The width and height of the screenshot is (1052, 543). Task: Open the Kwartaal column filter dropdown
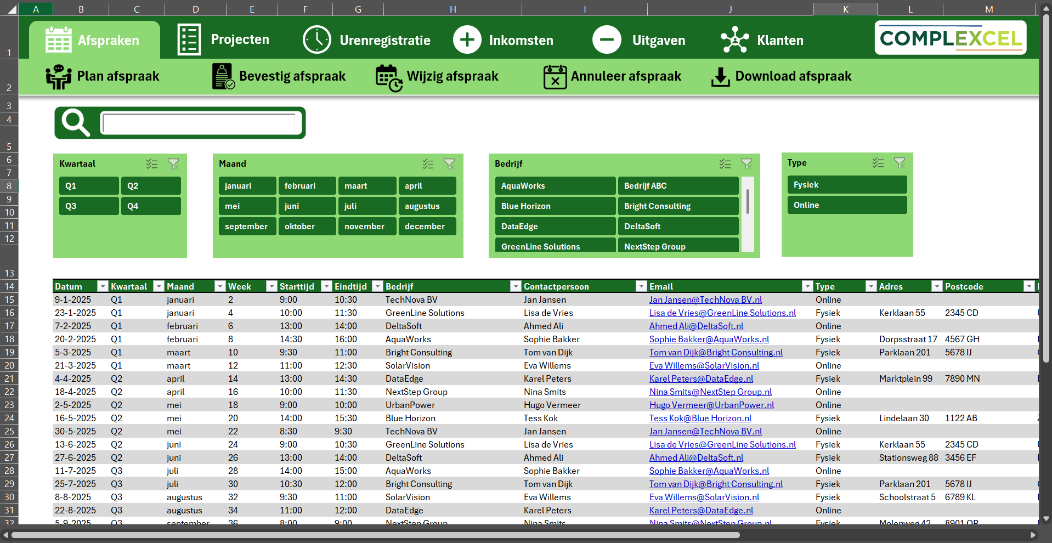159,286
